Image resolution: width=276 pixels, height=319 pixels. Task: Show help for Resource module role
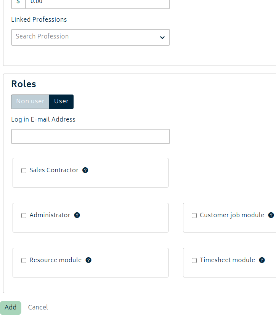[x=88, y=260]
